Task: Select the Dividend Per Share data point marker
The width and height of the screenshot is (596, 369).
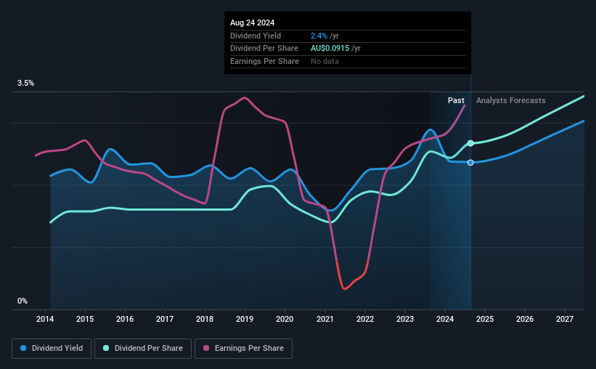Action: (470, 143)
